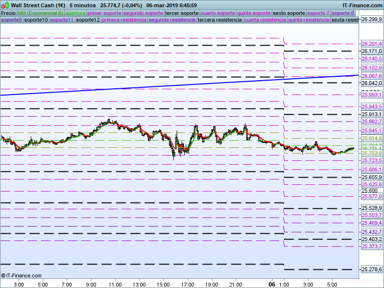Click the 25.278,6 price label on axis
Viewport: 384px width, 288px height.
371,270
